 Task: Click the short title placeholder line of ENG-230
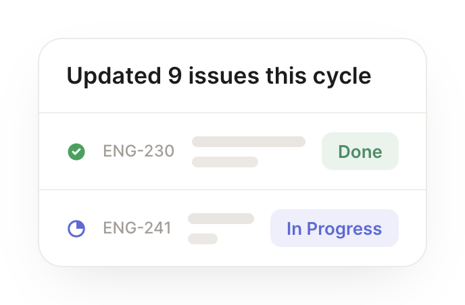pyautogui.click(x=225, y=162)
